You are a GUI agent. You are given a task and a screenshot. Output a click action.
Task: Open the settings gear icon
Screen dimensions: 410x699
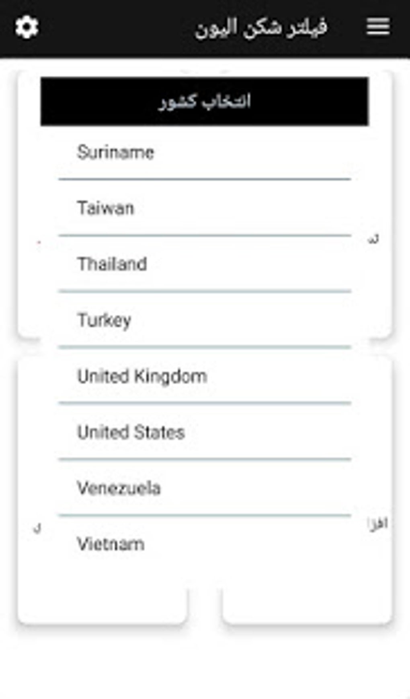pyautogui.click(x=27, y=27)
